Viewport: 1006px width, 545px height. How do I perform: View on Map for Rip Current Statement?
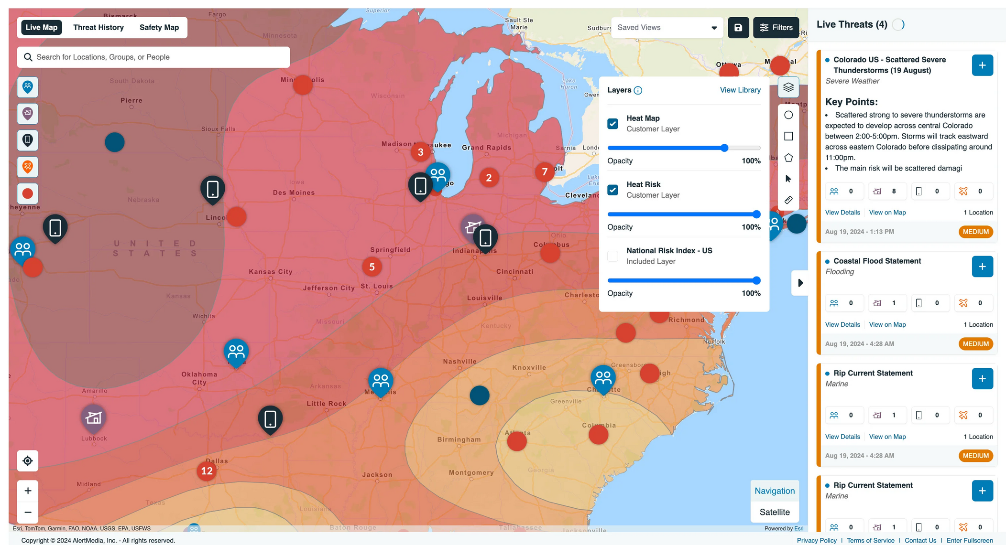[x=886, y=436]
